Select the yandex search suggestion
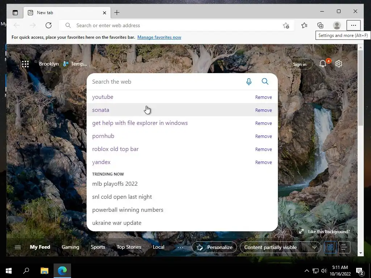This screenshot has width=371, height=278. click(x=101, y=162)
